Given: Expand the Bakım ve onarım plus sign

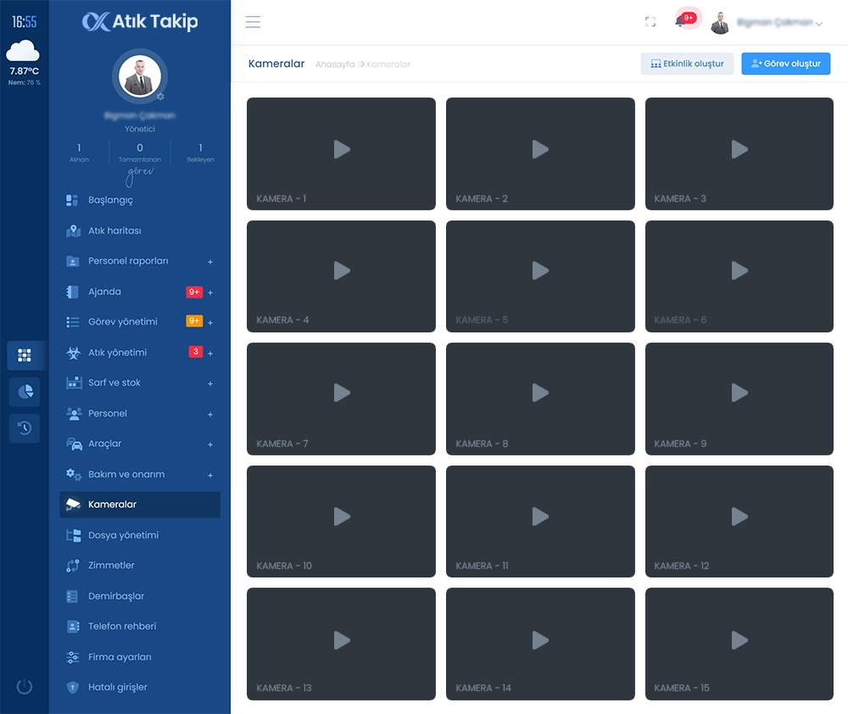Looking at the screenshot, I should click(x=210, y=475).
